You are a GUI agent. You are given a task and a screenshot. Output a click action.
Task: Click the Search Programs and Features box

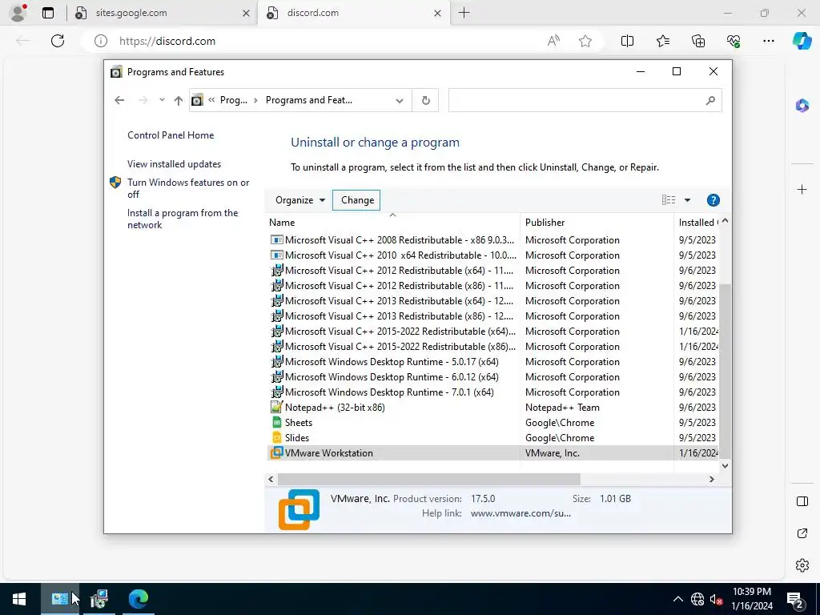pos(585,100)
